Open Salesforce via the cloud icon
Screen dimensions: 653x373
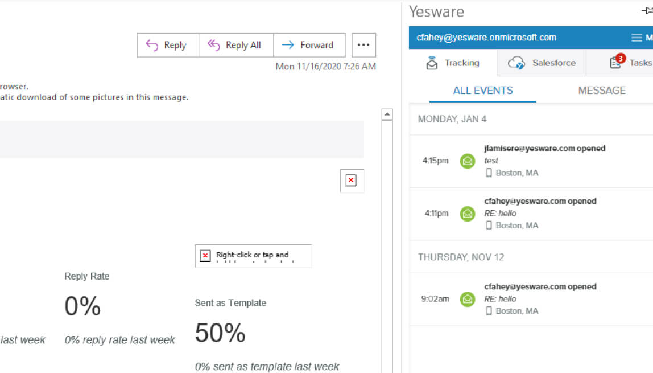pyautogui.click(x=516, y=63)
